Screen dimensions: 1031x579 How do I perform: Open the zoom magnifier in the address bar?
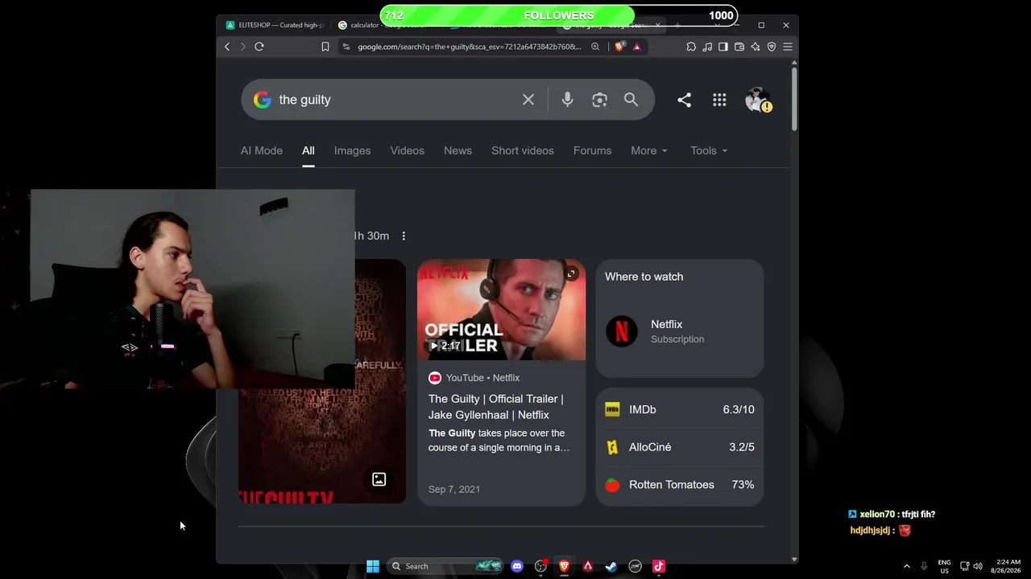pos(595,47)
